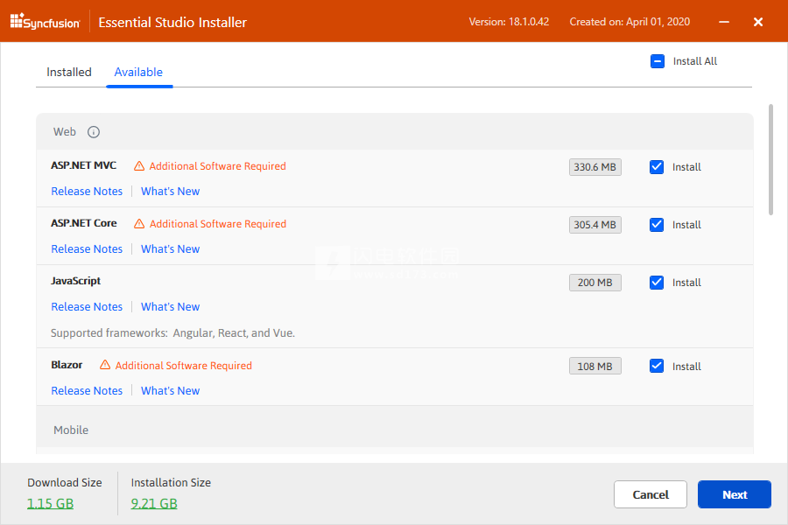This screenshot has width=788, height=525.
Task: Click the Next button
Action: [735, 494]
